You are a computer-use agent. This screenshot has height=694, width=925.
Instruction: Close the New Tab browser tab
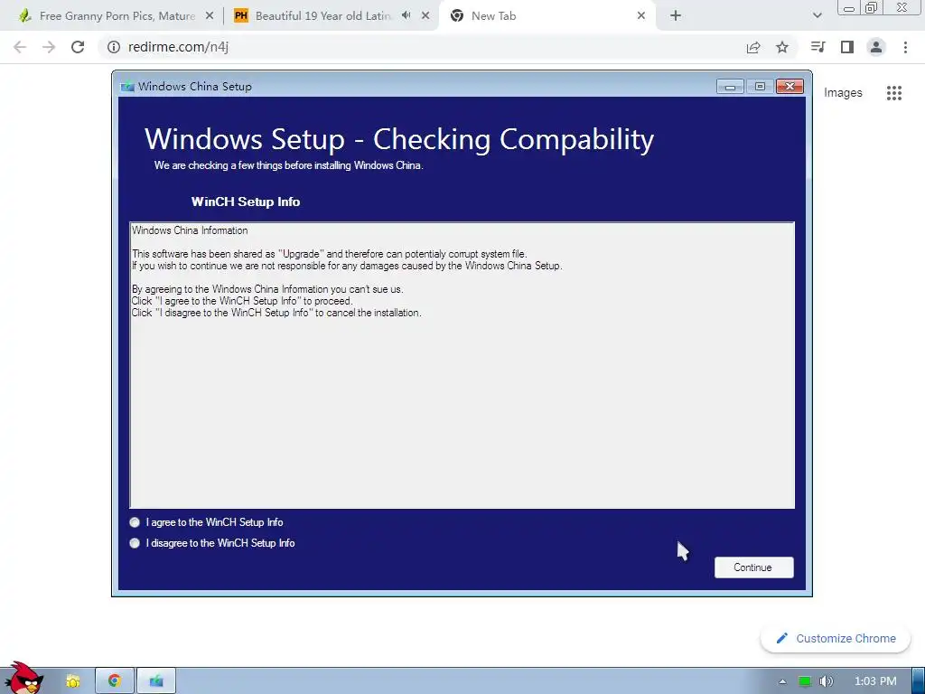click(x=641, y=16)
